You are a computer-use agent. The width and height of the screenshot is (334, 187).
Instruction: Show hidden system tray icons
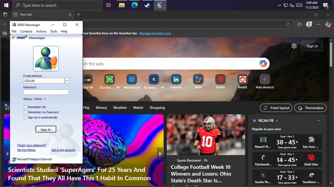click(279, 5)
